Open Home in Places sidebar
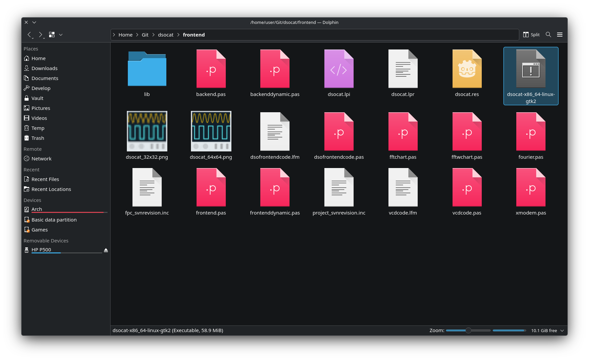This screenshot has width=589, height=361. [x=66, y=58]
